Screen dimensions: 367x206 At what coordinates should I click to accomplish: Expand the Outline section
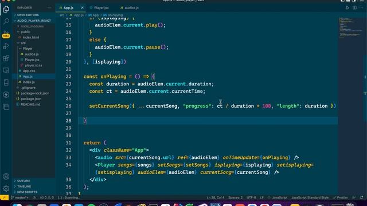pyautogui.click(x=24, y=181)
